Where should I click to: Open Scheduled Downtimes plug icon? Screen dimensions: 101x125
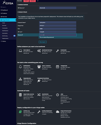pyautogui.click(x=39, y=80)
